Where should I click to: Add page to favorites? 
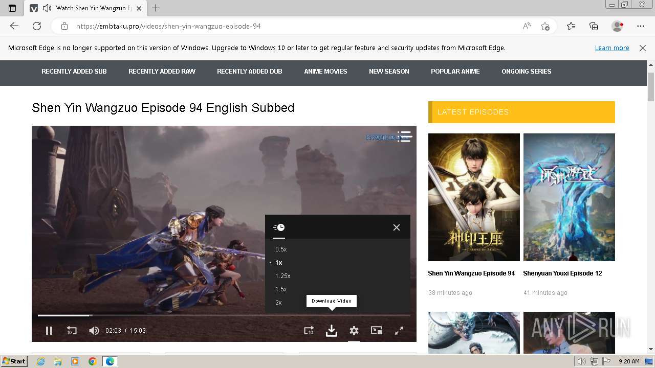pos(545,26)
